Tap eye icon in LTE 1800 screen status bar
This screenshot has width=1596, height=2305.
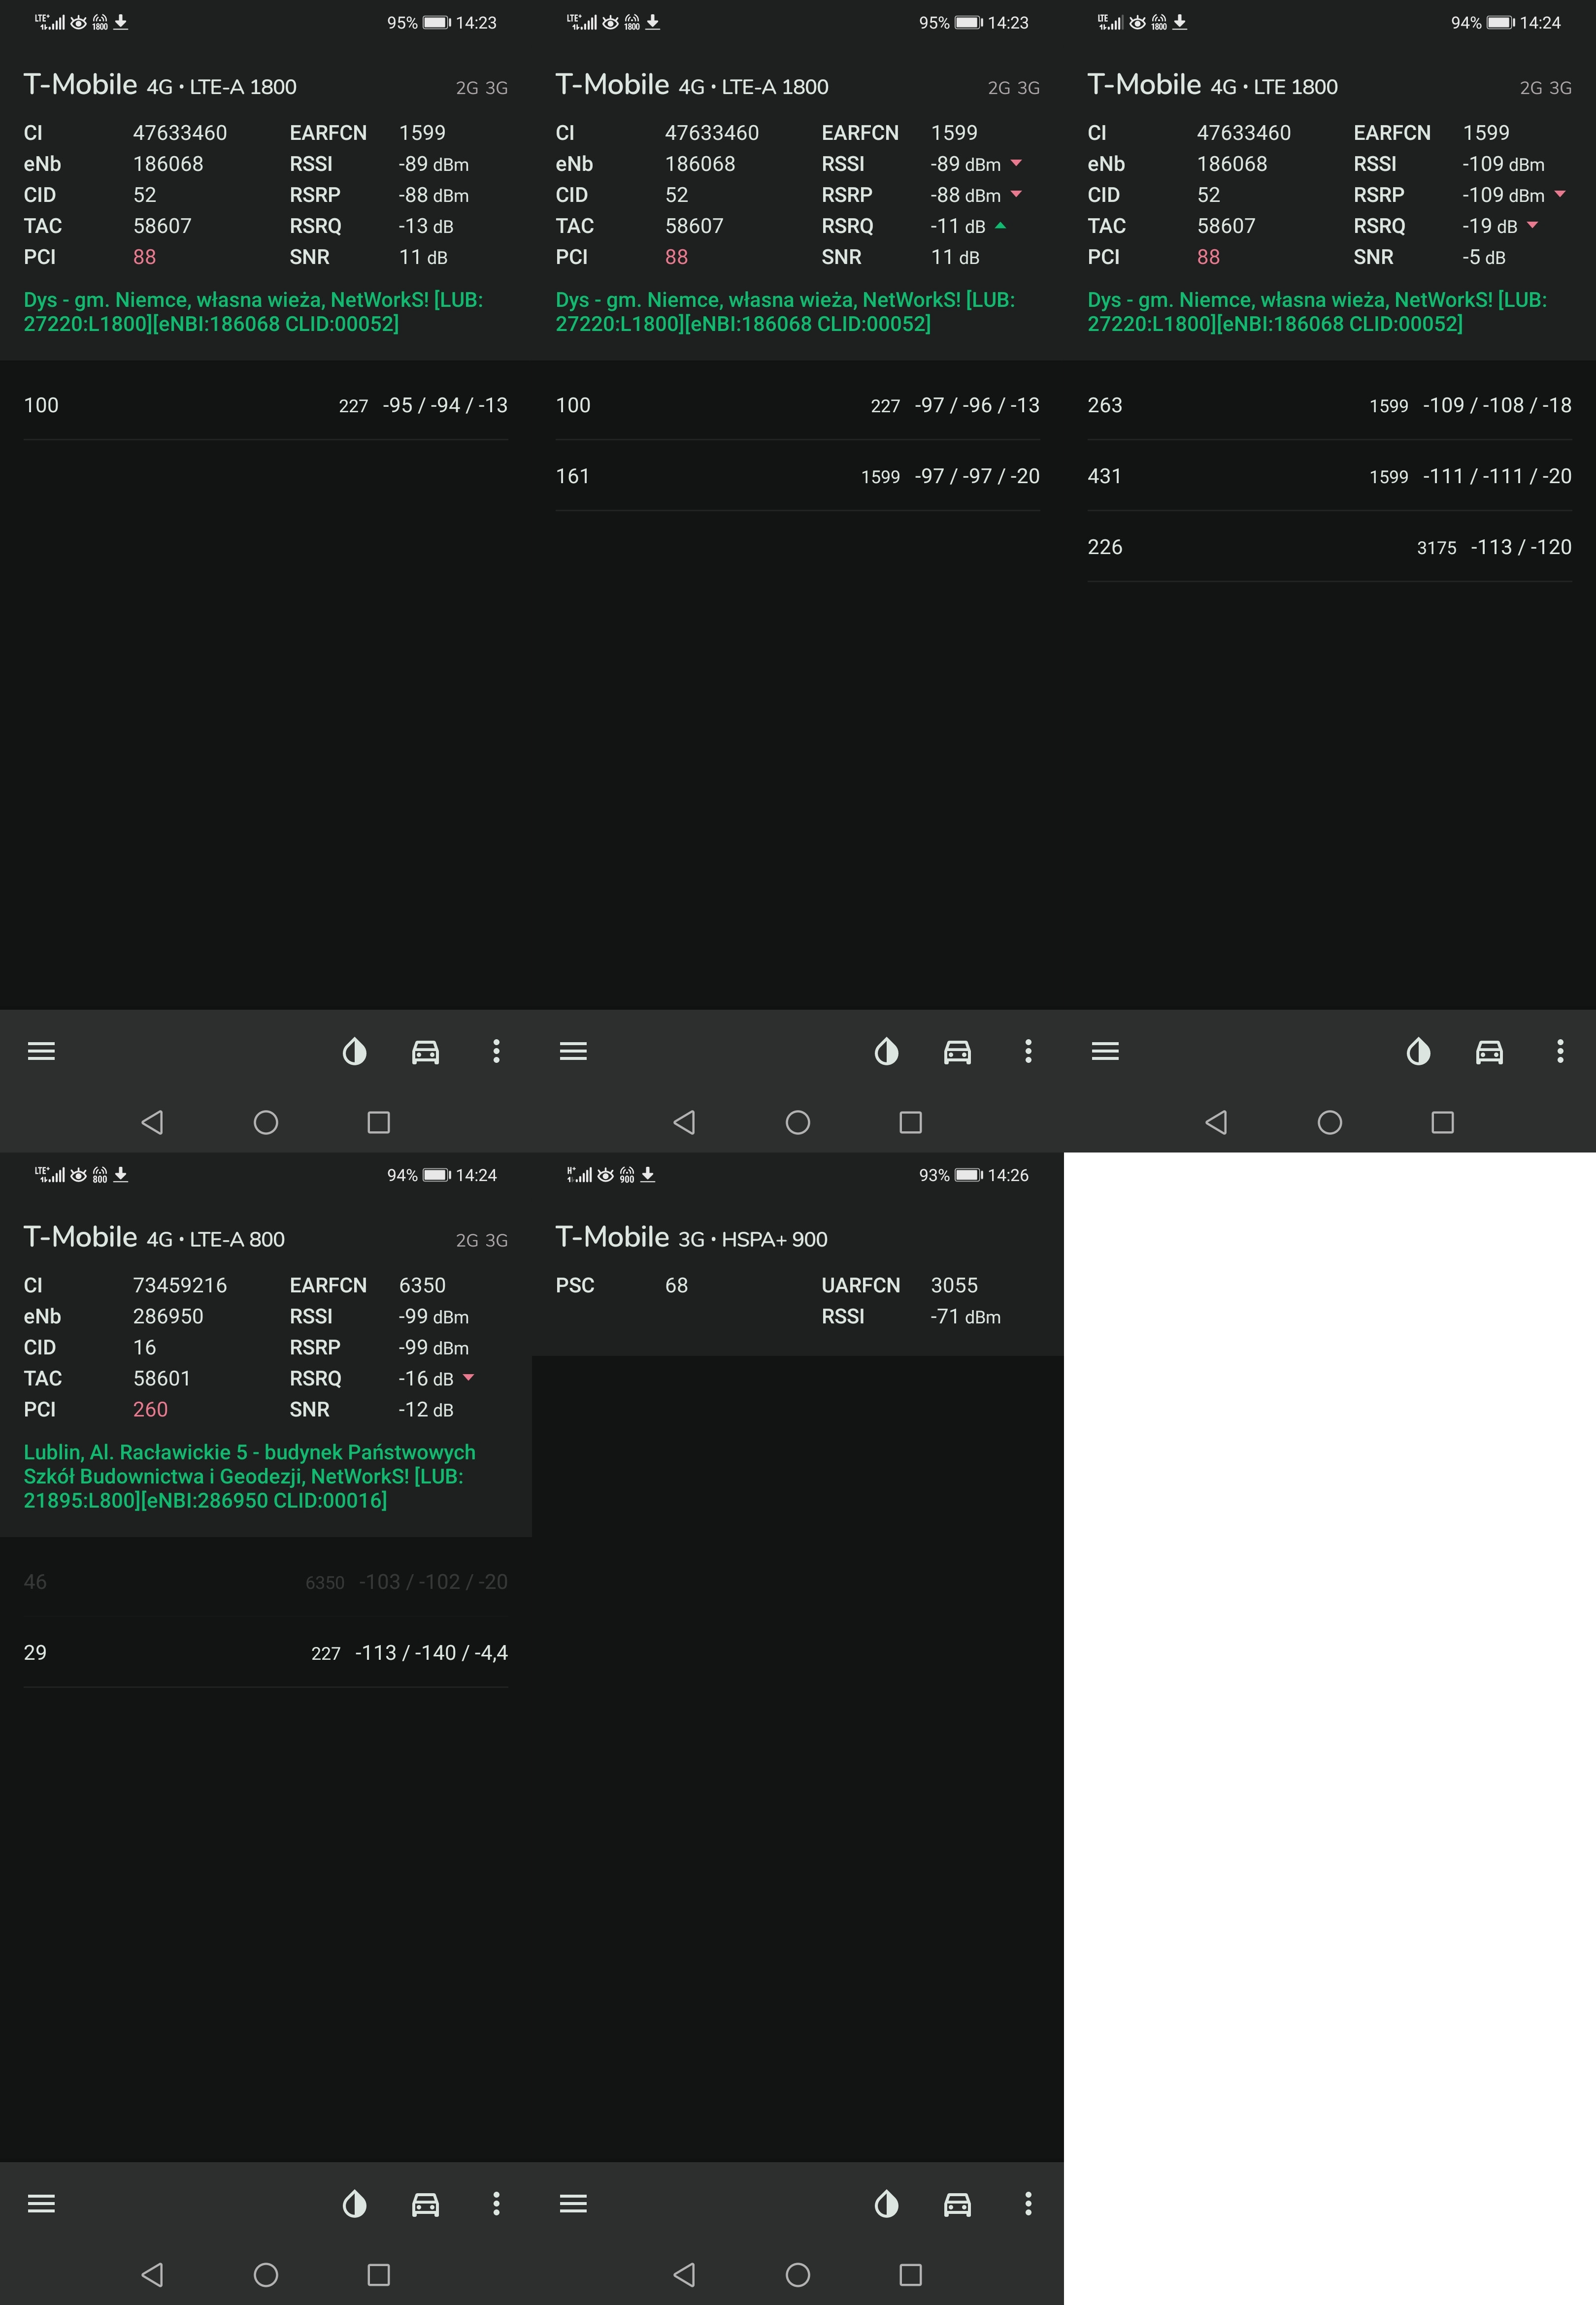click(x=1137, y=22)
